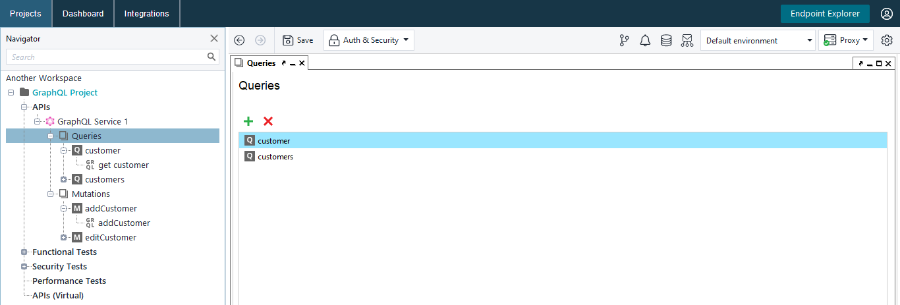Click the GRQL icon beside get customer
Viewport: 900px width, 305px height.
point(90,165)
